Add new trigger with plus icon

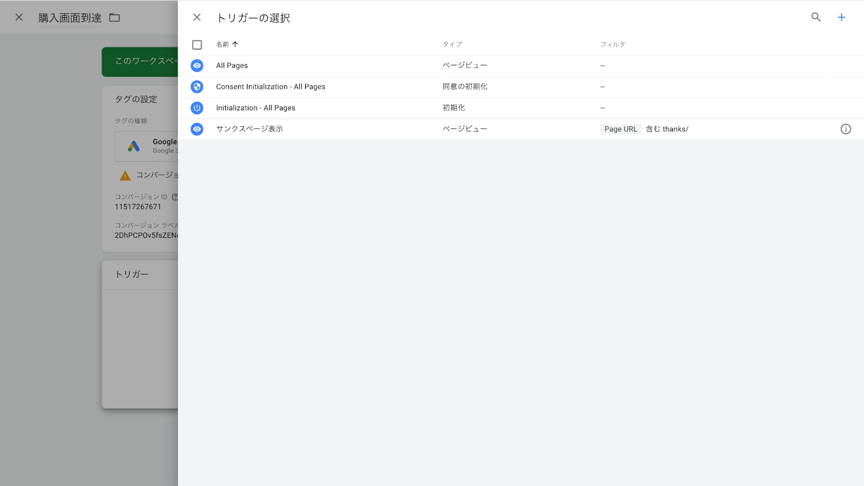pyautogui.click(x=841, y=17)
